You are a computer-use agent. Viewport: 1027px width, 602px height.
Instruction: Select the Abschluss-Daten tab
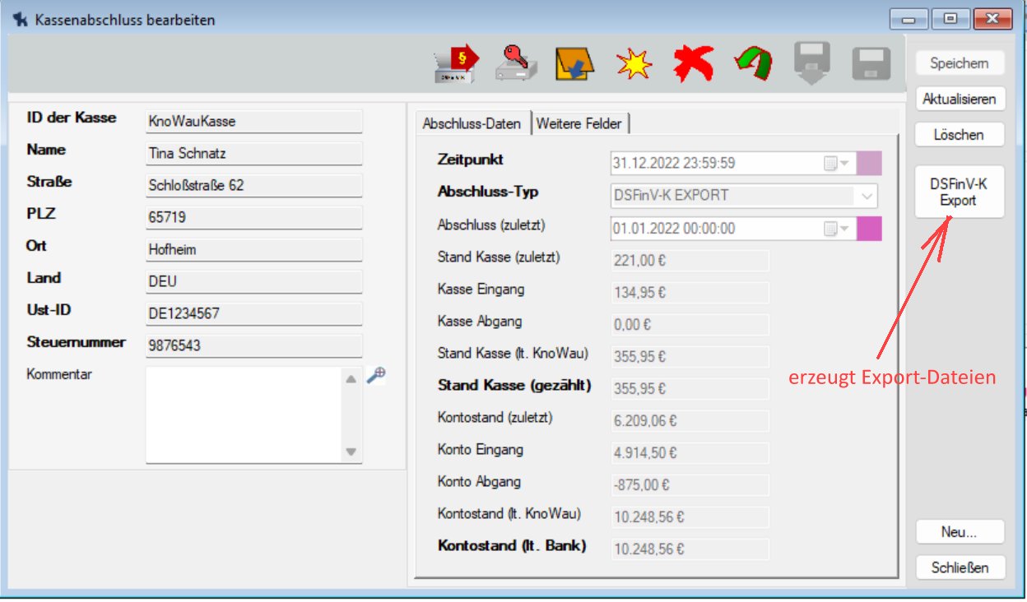click(472, 123)
